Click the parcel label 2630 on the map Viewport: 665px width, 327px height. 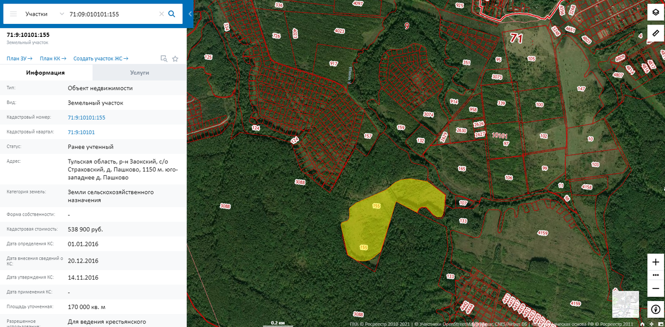[461, 130]
